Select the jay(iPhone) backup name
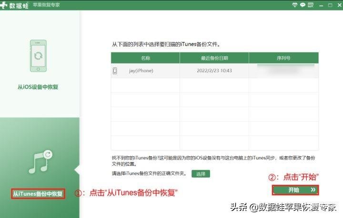The image size is (343, 218). (x=141, y=71)
